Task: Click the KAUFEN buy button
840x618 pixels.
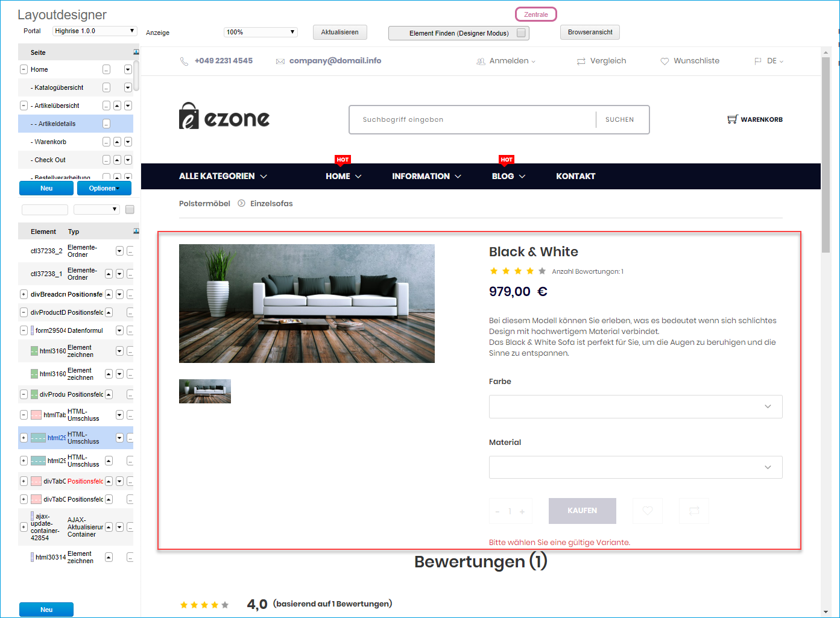Action: pos(583,511)
